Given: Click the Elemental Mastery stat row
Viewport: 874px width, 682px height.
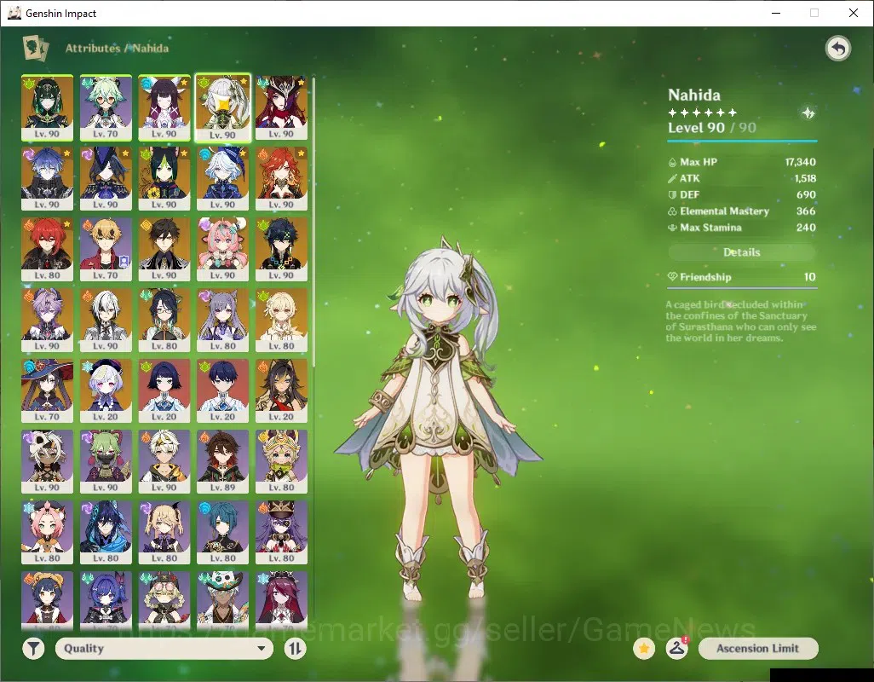Looking at the screenshot, I should click(742, 211).
